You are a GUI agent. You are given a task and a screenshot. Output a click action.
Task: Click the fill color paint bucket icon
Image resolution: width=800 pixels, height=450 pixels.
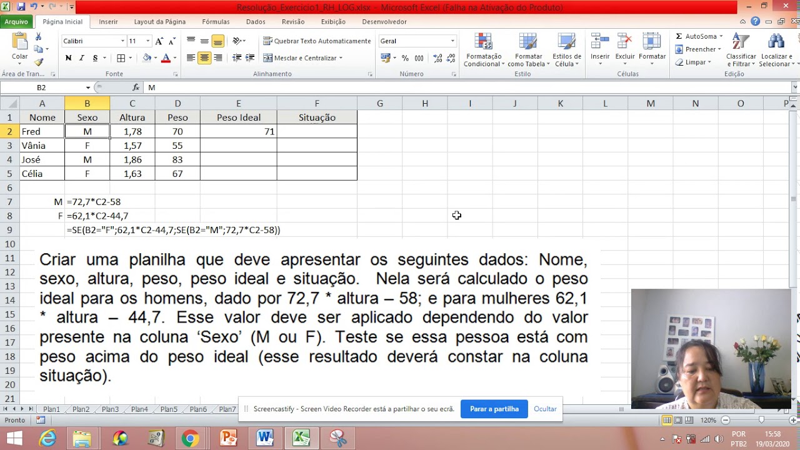coord(147,58)
